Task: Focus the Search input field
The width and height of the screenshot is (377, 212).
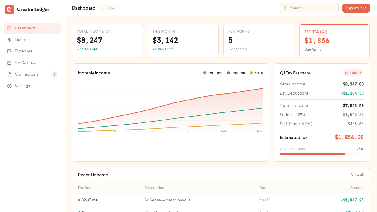Action: tap(309, 8)
